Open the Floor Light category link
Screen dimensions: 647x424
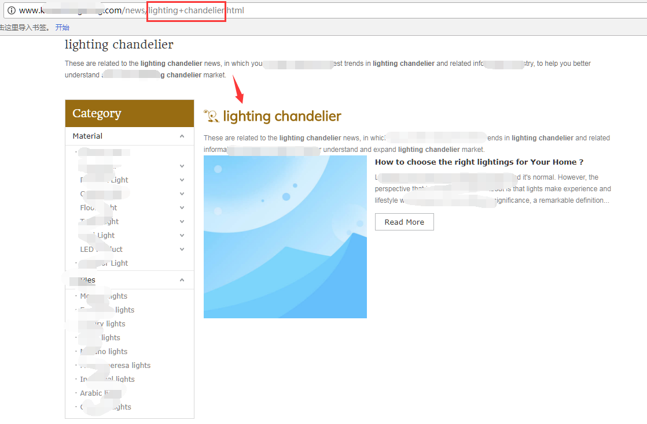coord(98,208)
